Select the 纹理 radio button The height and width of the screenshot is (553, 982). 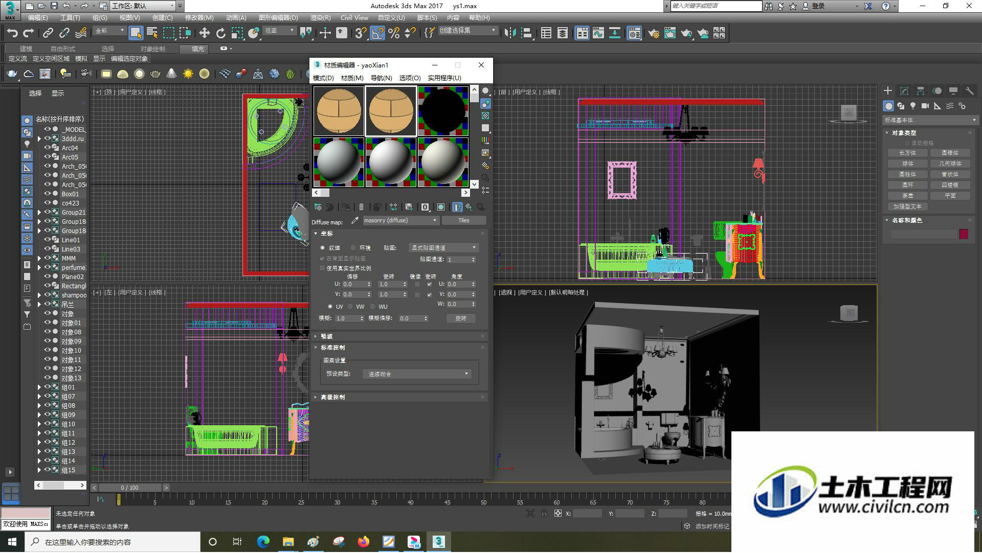[x=323, y=248]
